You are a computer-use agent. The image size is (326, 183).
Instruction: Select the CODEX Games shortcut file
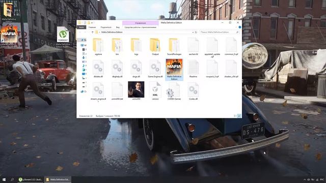click(x=174, y=91)
